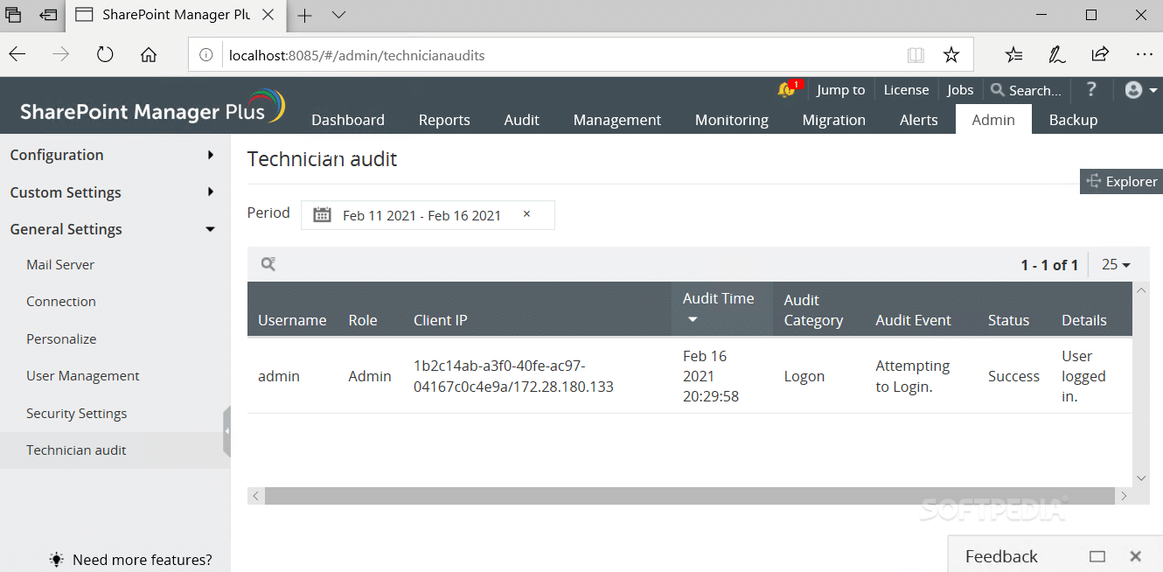Click the Jump to link
The width and height of the screenshot is (1163, 572).
tap(840, 89)
